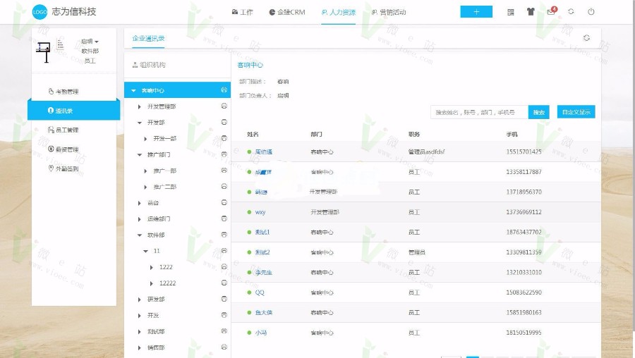Screen dimensions: 635x358
Task: Open the QR code icon in the top bar
Action: coord(511,12)
